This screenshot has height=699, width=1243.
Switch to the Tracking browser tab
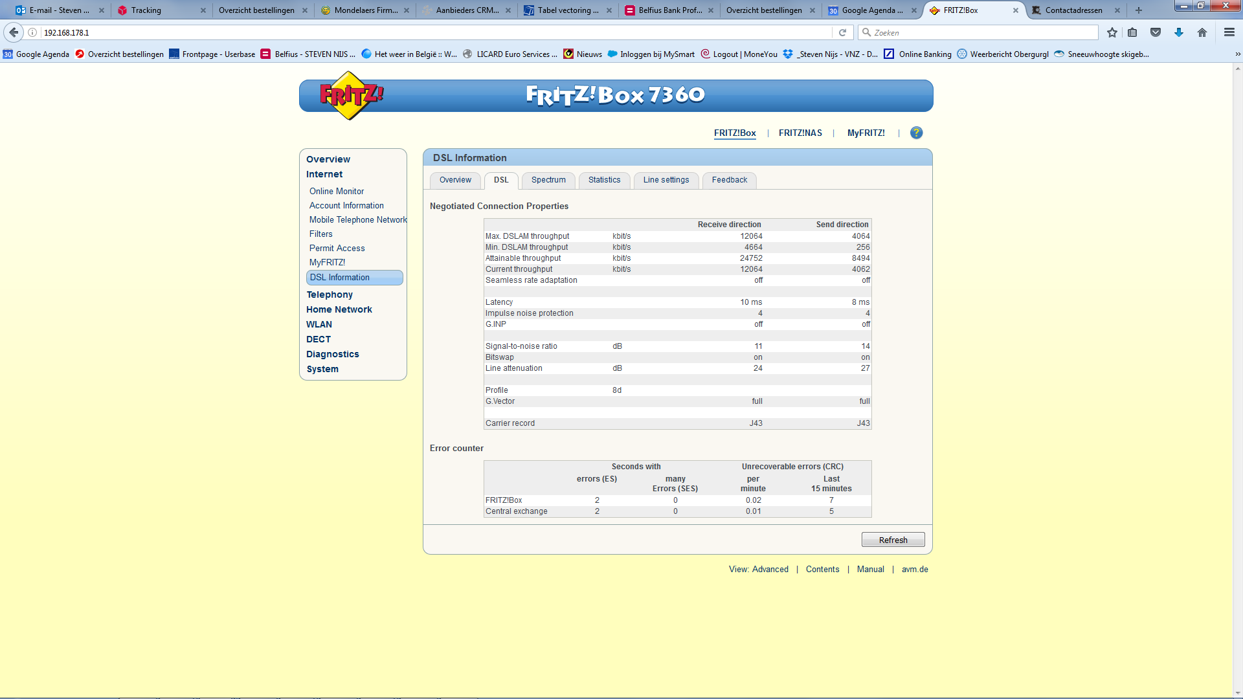(146, 10)
